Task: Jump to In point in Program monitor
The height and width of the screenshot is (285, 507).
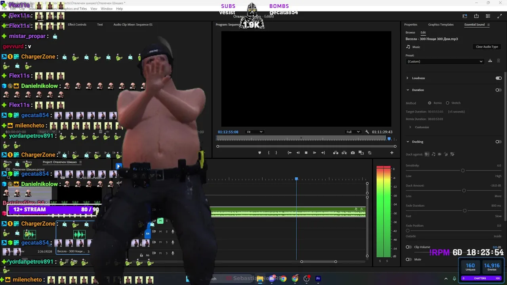Action: point(290,153)
